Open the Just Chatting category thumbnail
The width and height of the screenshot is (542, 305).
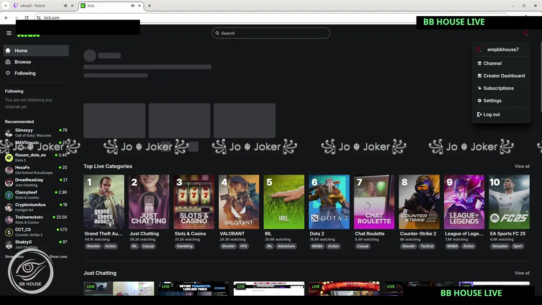(149, 202)
